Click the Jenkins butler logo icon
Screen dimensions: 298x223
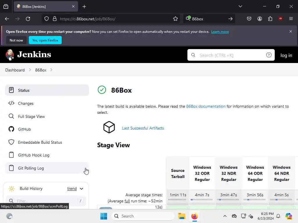point(10,55)
